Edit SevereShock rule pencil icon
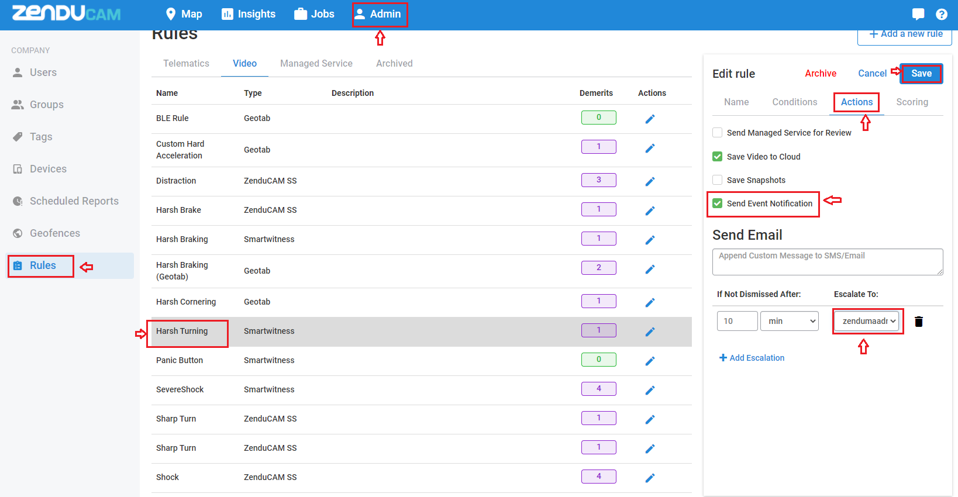Screen dimensions: 958x497 coord(650,390)
